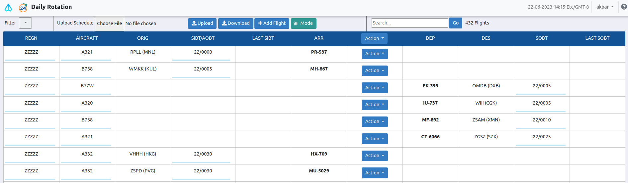Click the Search input field

pos(409,23)
